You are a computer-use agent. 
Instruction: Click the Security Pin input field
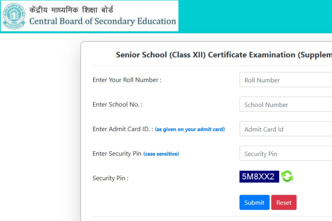(x=285, y=154)
